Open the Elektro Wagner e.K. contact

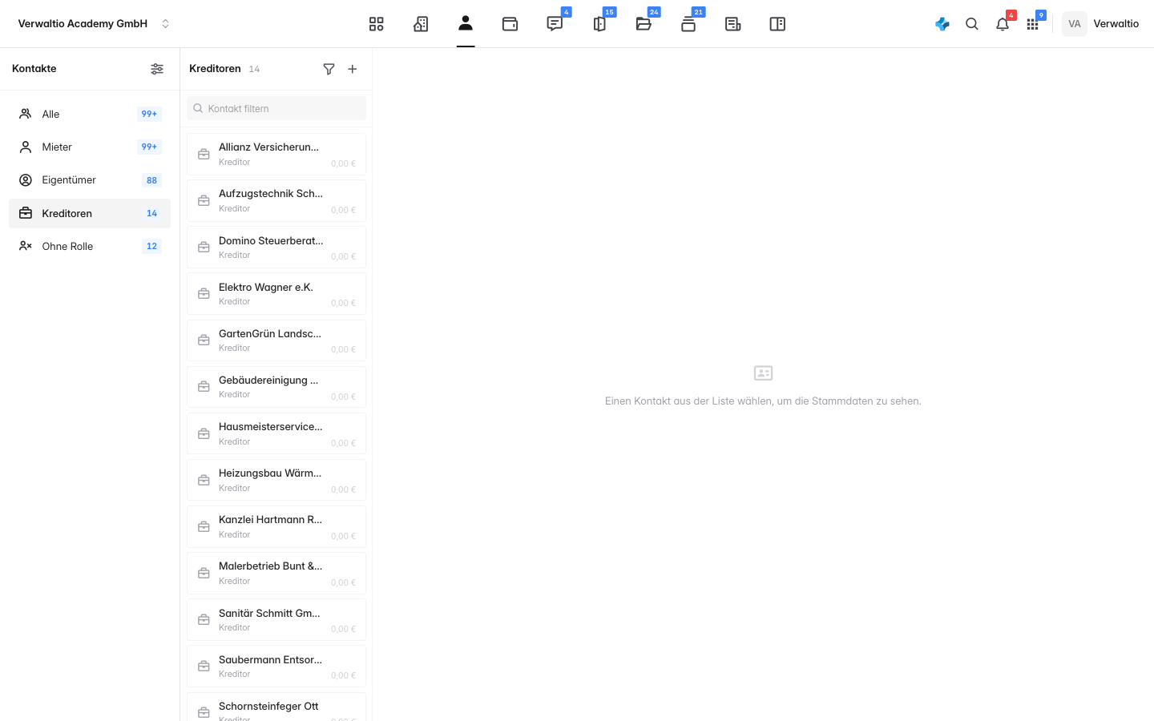point(276,294)
